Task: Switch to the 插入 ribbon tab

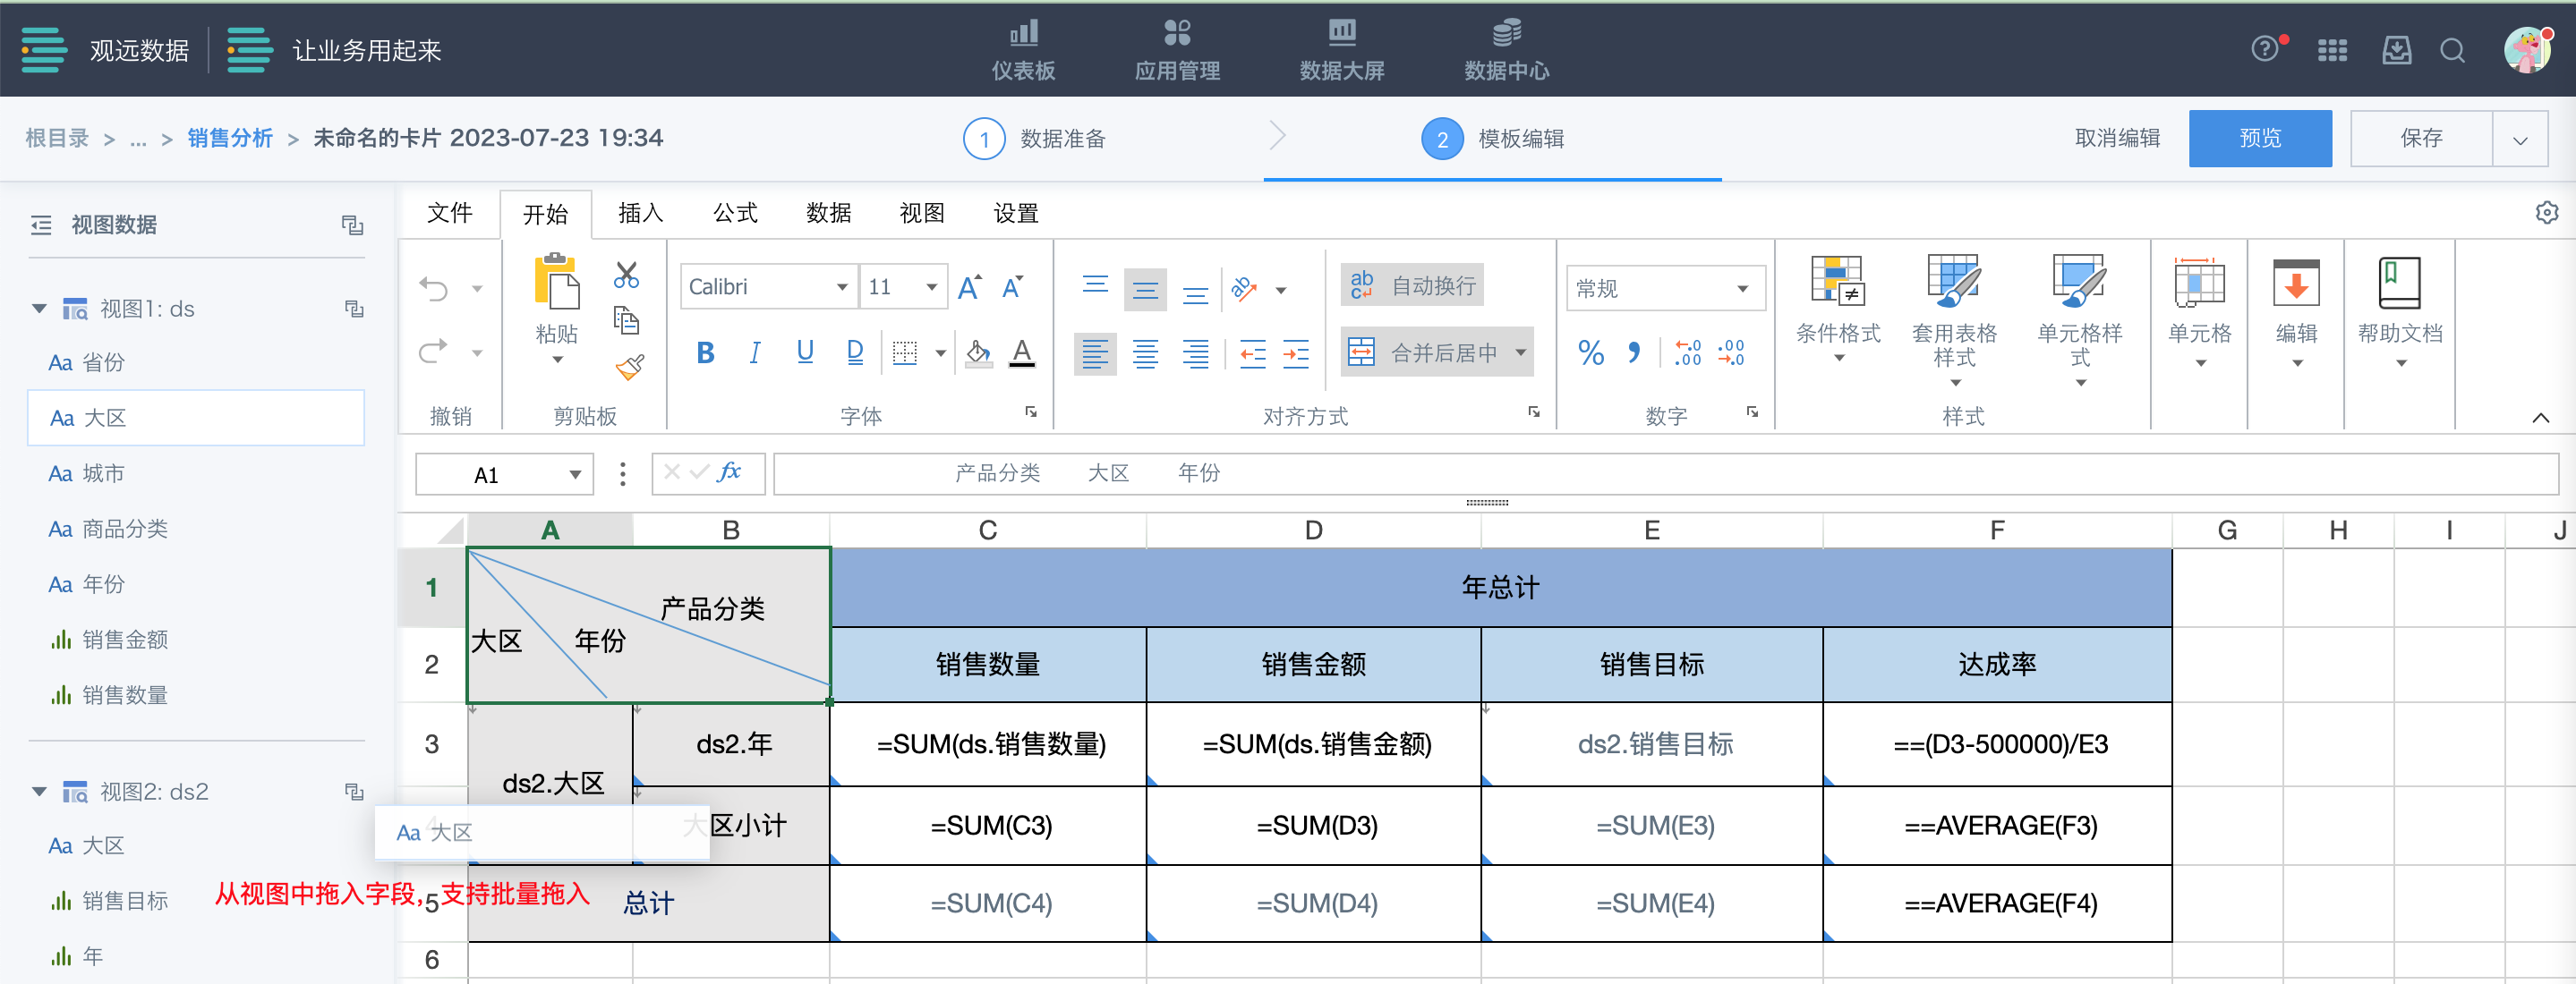Action: 640,213
